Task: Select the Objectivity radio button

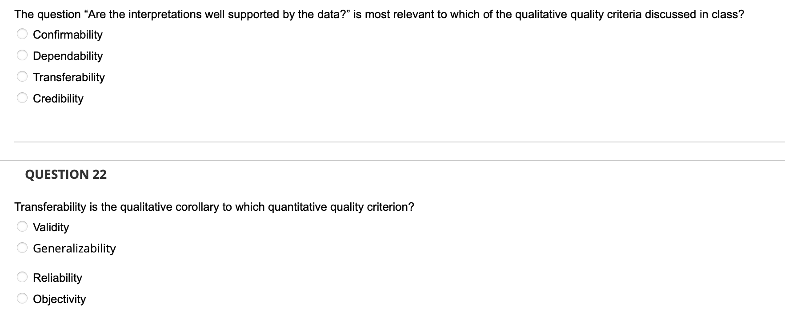Action: (22, 298)
